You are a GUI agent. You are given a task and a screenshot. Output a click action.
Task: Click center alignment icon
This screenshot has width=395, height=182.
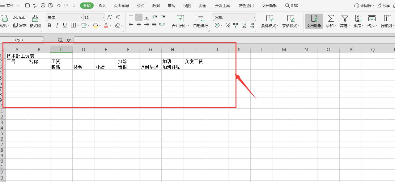(x=138, y=26)
